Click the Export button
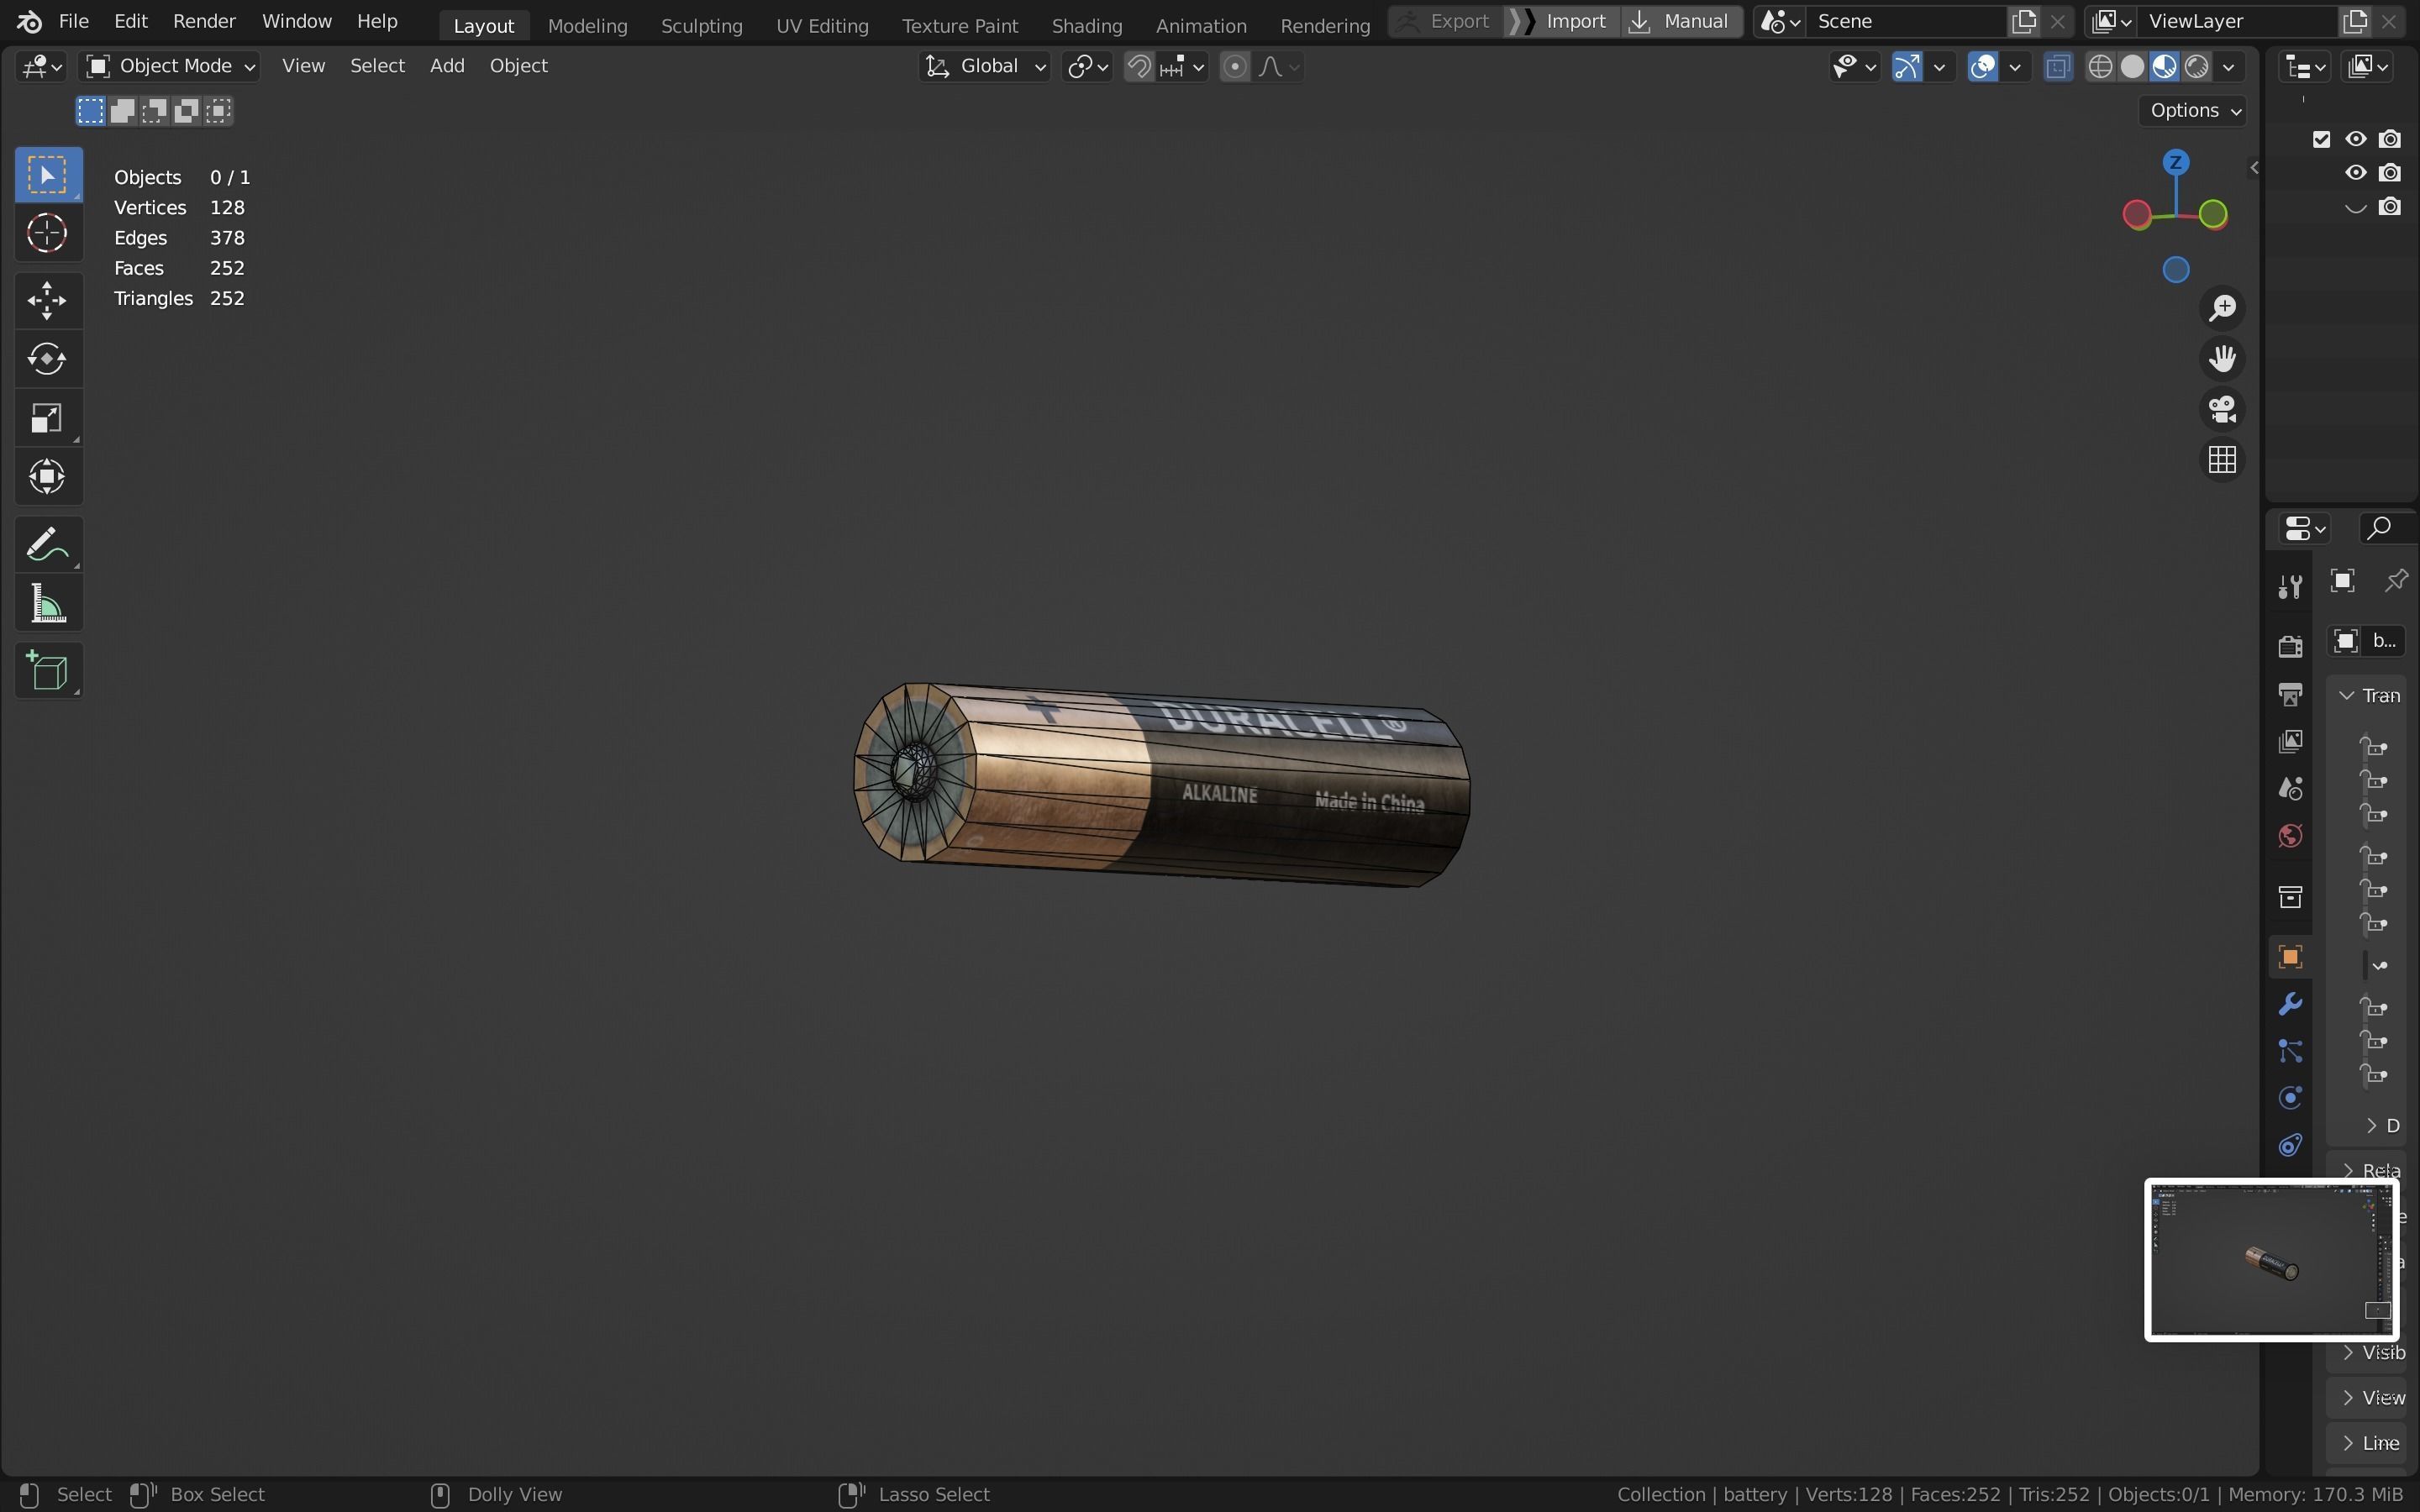Viewport: 2420px width, 1512px height. [1446, 21]
